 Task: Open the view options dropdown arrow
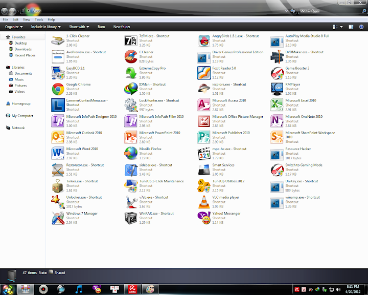[x=341, y=27]
